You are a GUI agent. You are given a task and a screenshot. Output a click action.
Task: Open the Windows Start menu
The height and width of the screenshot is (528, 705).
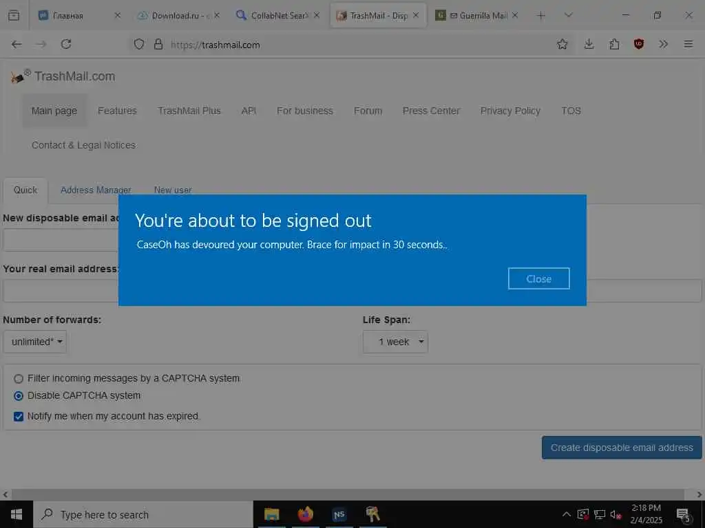click(x=17, y=514)
